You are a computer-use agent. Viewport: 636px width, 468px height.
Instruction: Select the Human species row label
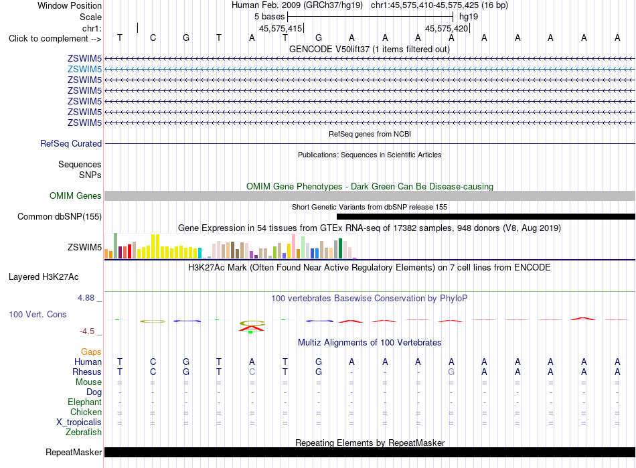tap(88, 362)
